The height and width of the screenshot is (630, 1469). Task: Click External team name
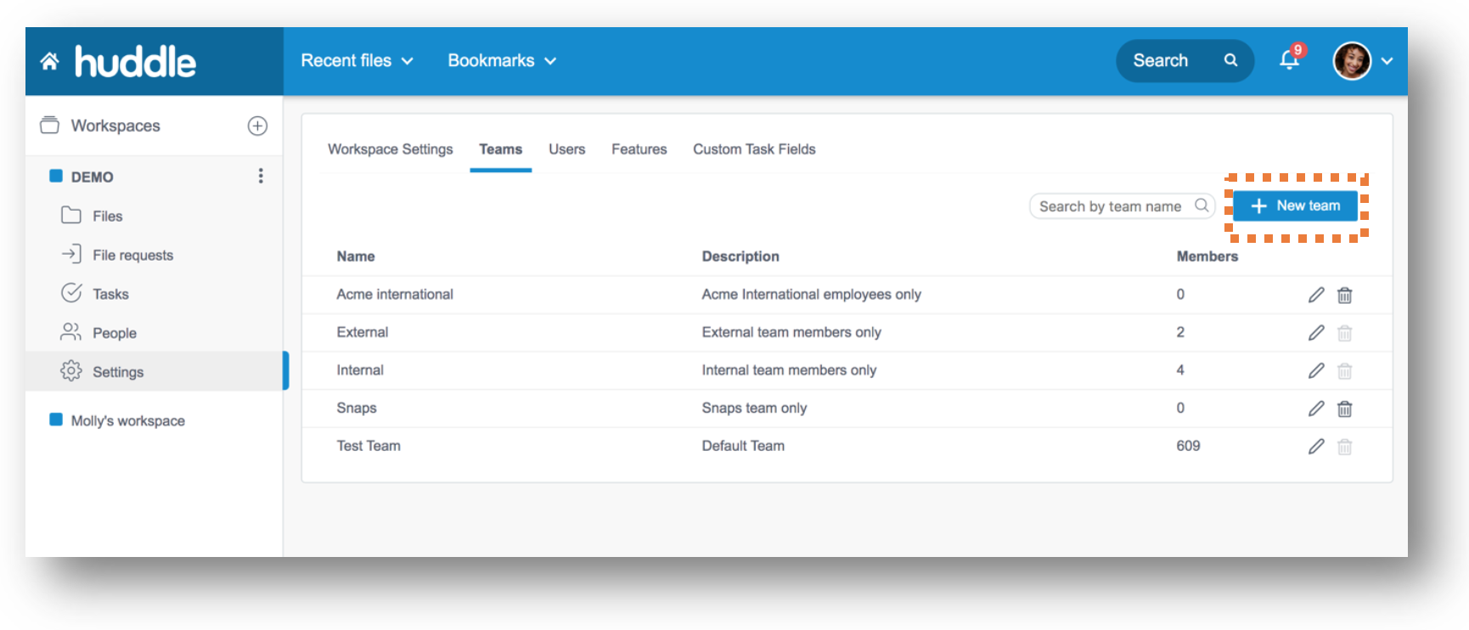click(363, 332)
